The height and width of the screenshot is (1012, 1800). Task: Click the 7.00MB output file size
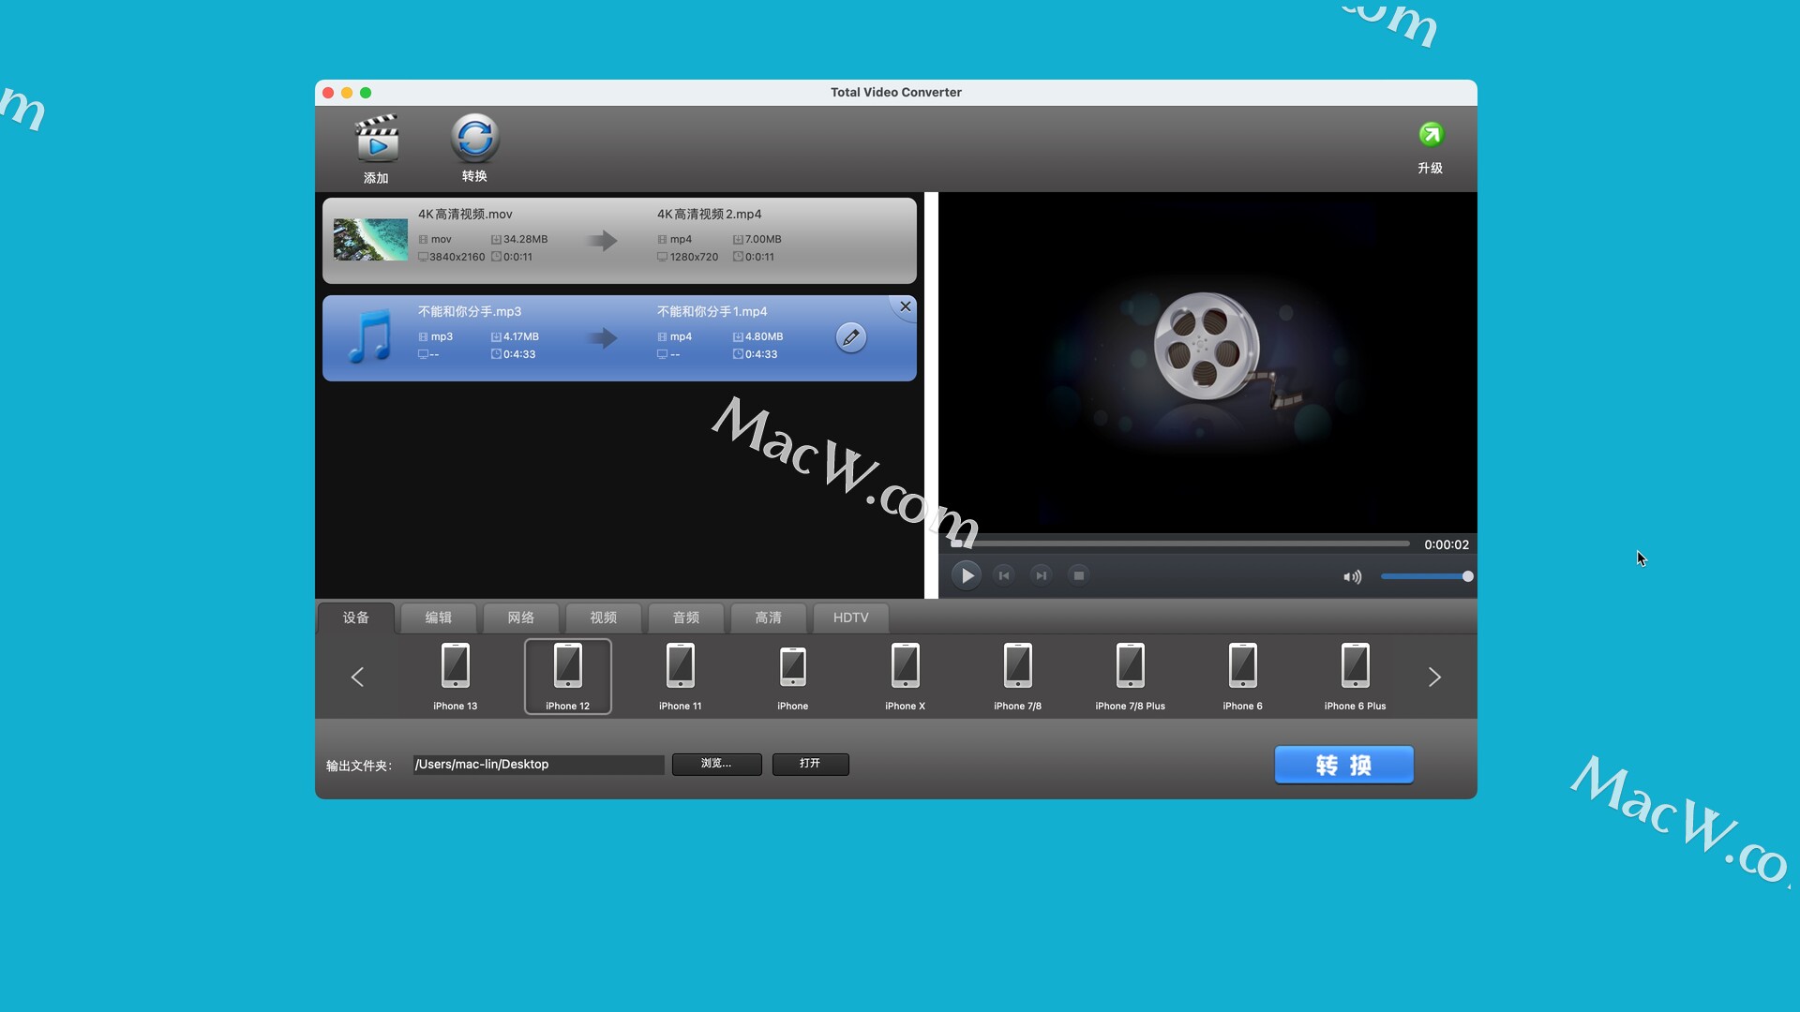[x=763, y=239]
